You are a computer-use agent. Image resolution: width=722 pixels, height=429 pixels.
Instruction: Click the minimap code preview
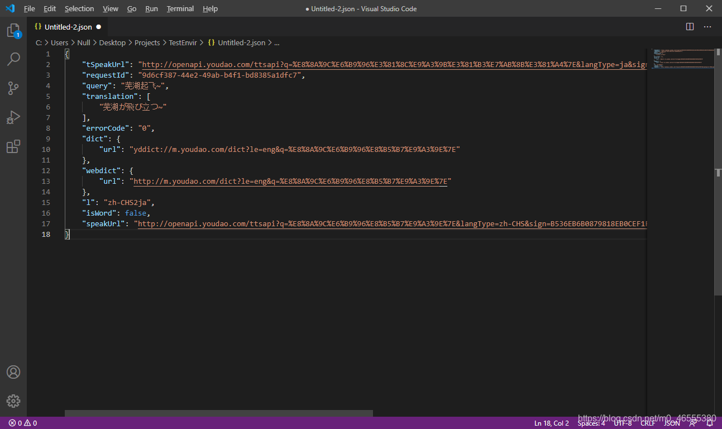[x=682, y=59]
